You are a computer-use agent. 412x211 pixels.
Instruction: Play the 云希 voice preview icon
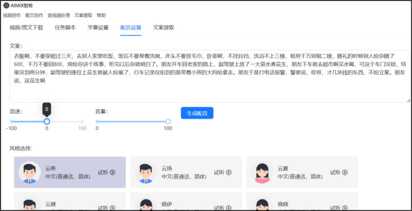click(x=113, y=172)
